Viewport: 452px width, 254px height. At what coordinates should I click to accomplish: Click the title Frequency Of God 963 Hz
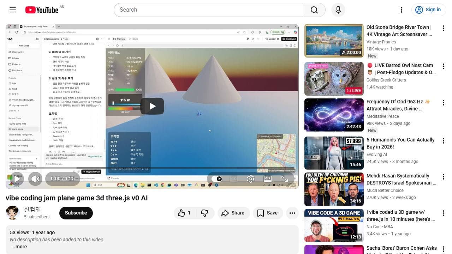[x=398, y=105]
